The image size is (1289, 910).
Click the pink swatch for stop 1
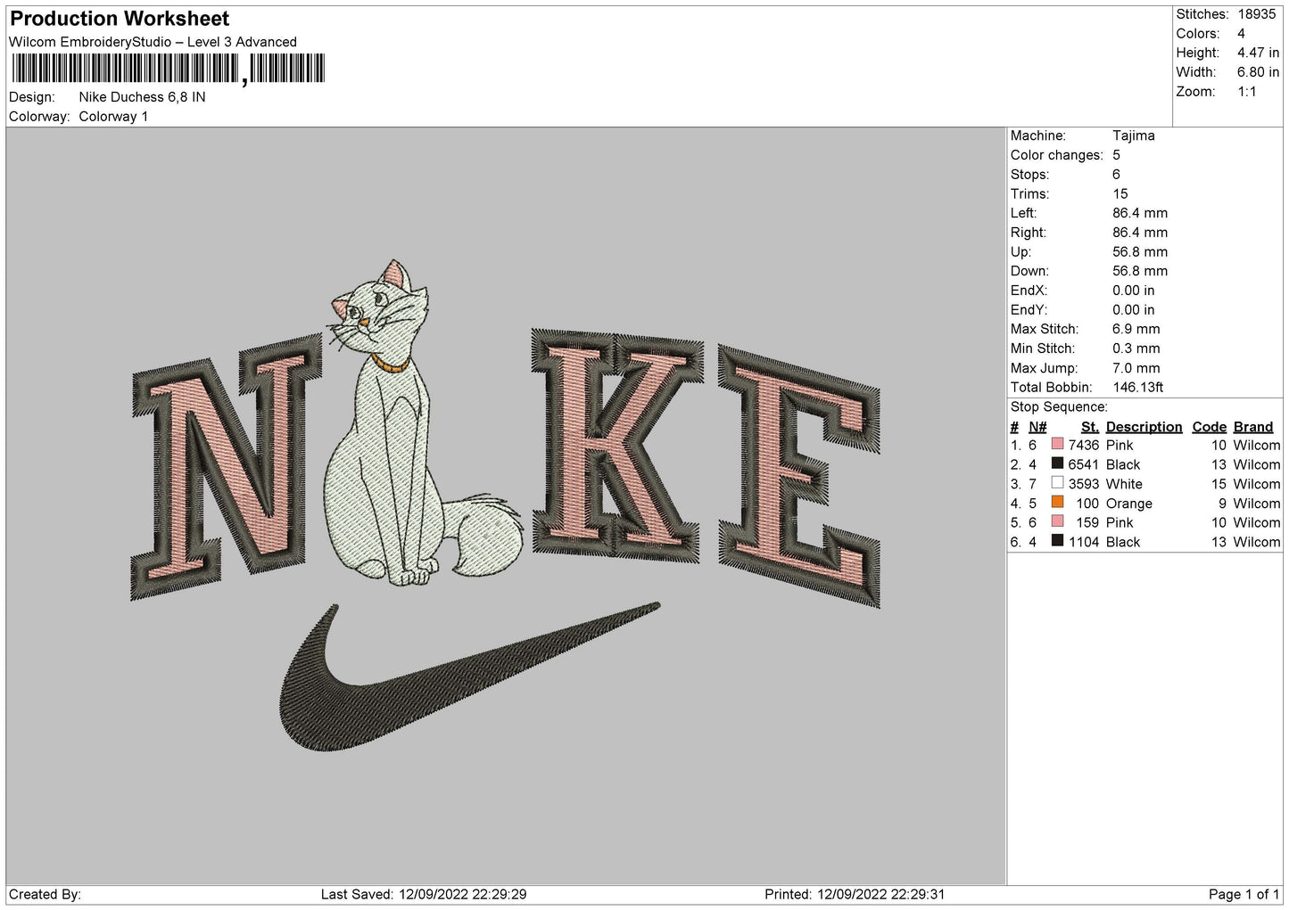point(1057,444)
